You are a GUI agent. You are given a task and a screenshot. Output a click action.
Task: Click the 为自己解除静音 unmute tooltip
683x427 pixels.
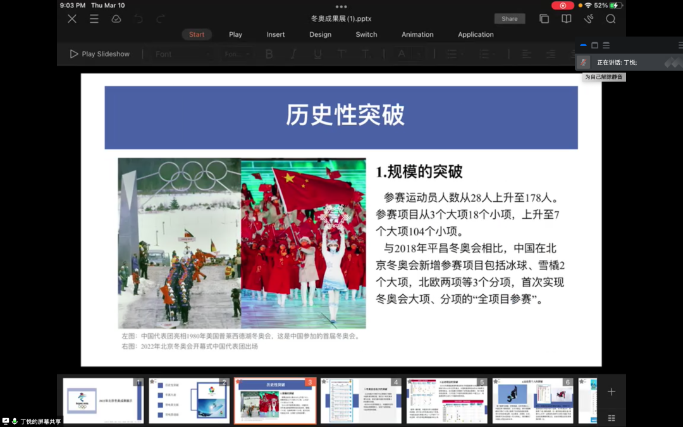603,77
